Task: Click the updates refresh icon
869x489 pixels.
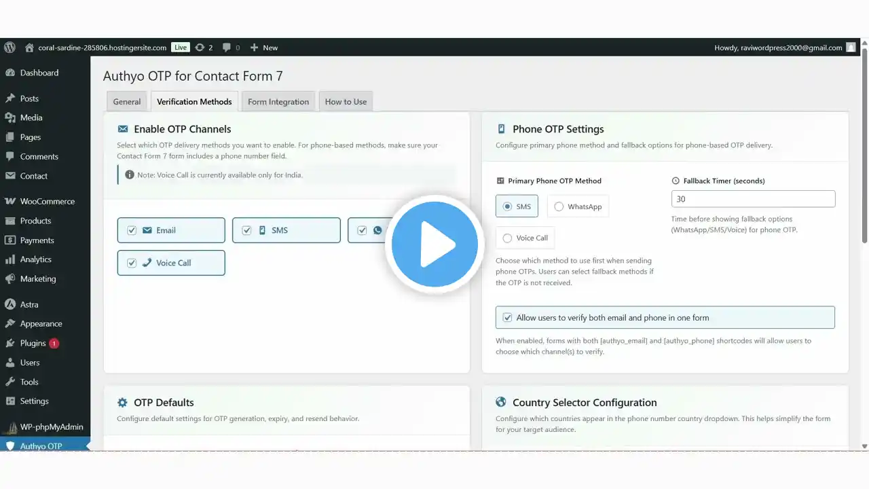Action: 200,48
